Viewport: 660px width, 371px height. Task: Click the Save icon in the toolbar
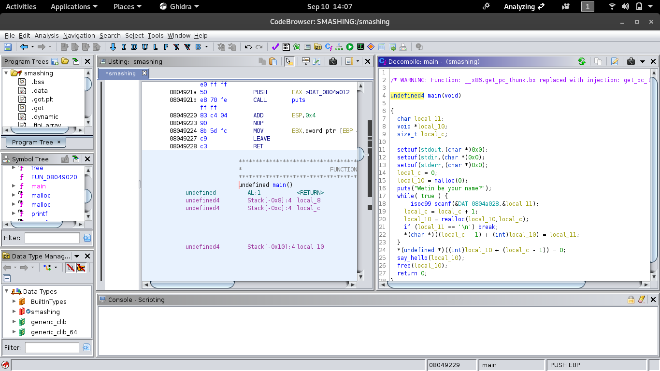pyautogui.click(x=8, y=47)
